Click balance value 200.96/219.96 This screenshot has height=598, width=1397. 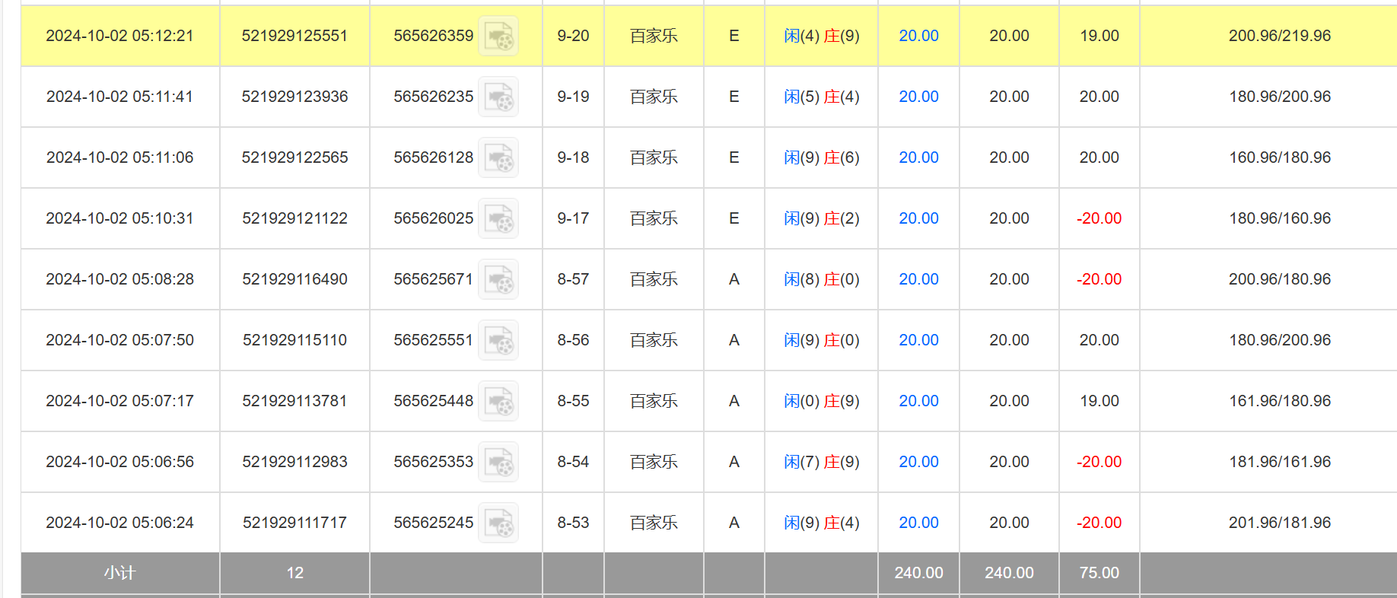point(1279,36)
